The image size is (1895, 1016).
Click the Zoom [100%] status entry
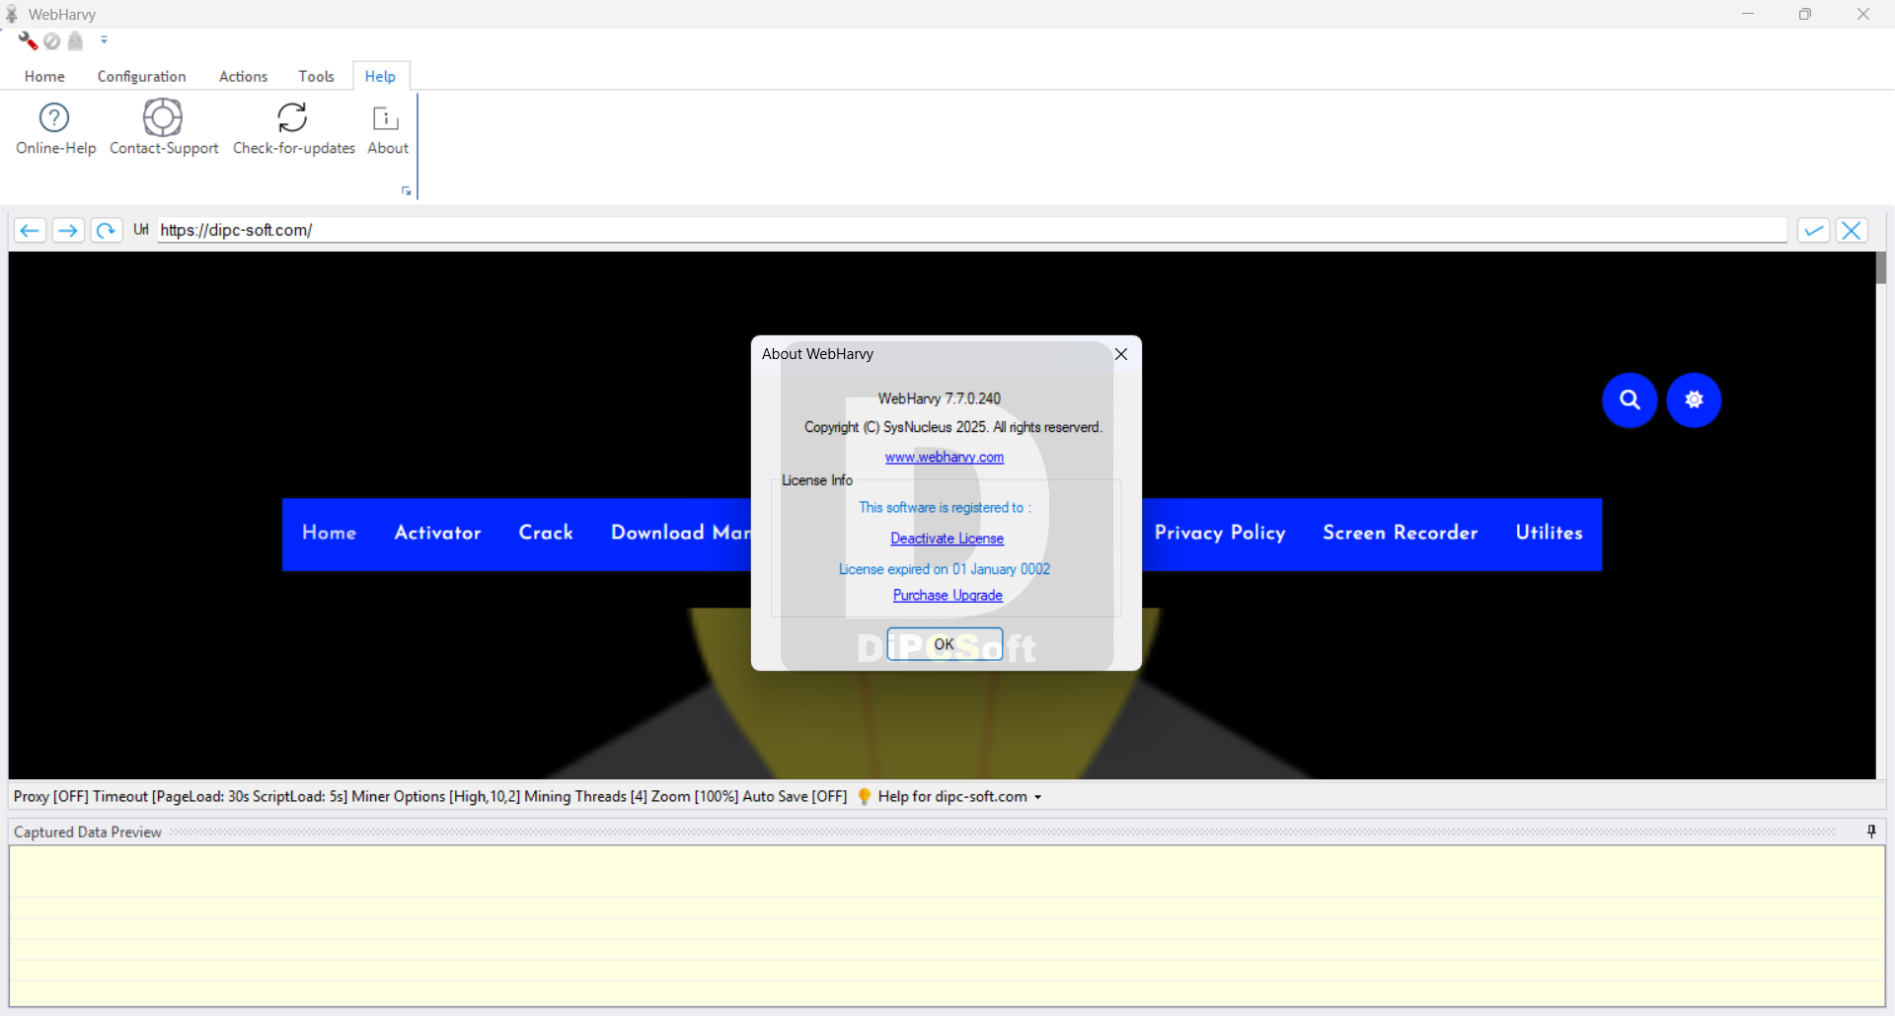click(x=695, y=796)
